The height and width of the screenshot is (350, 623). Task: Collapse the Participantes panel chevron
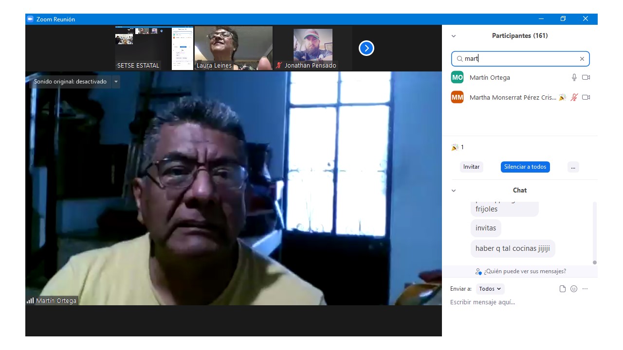tap(454, 36)
